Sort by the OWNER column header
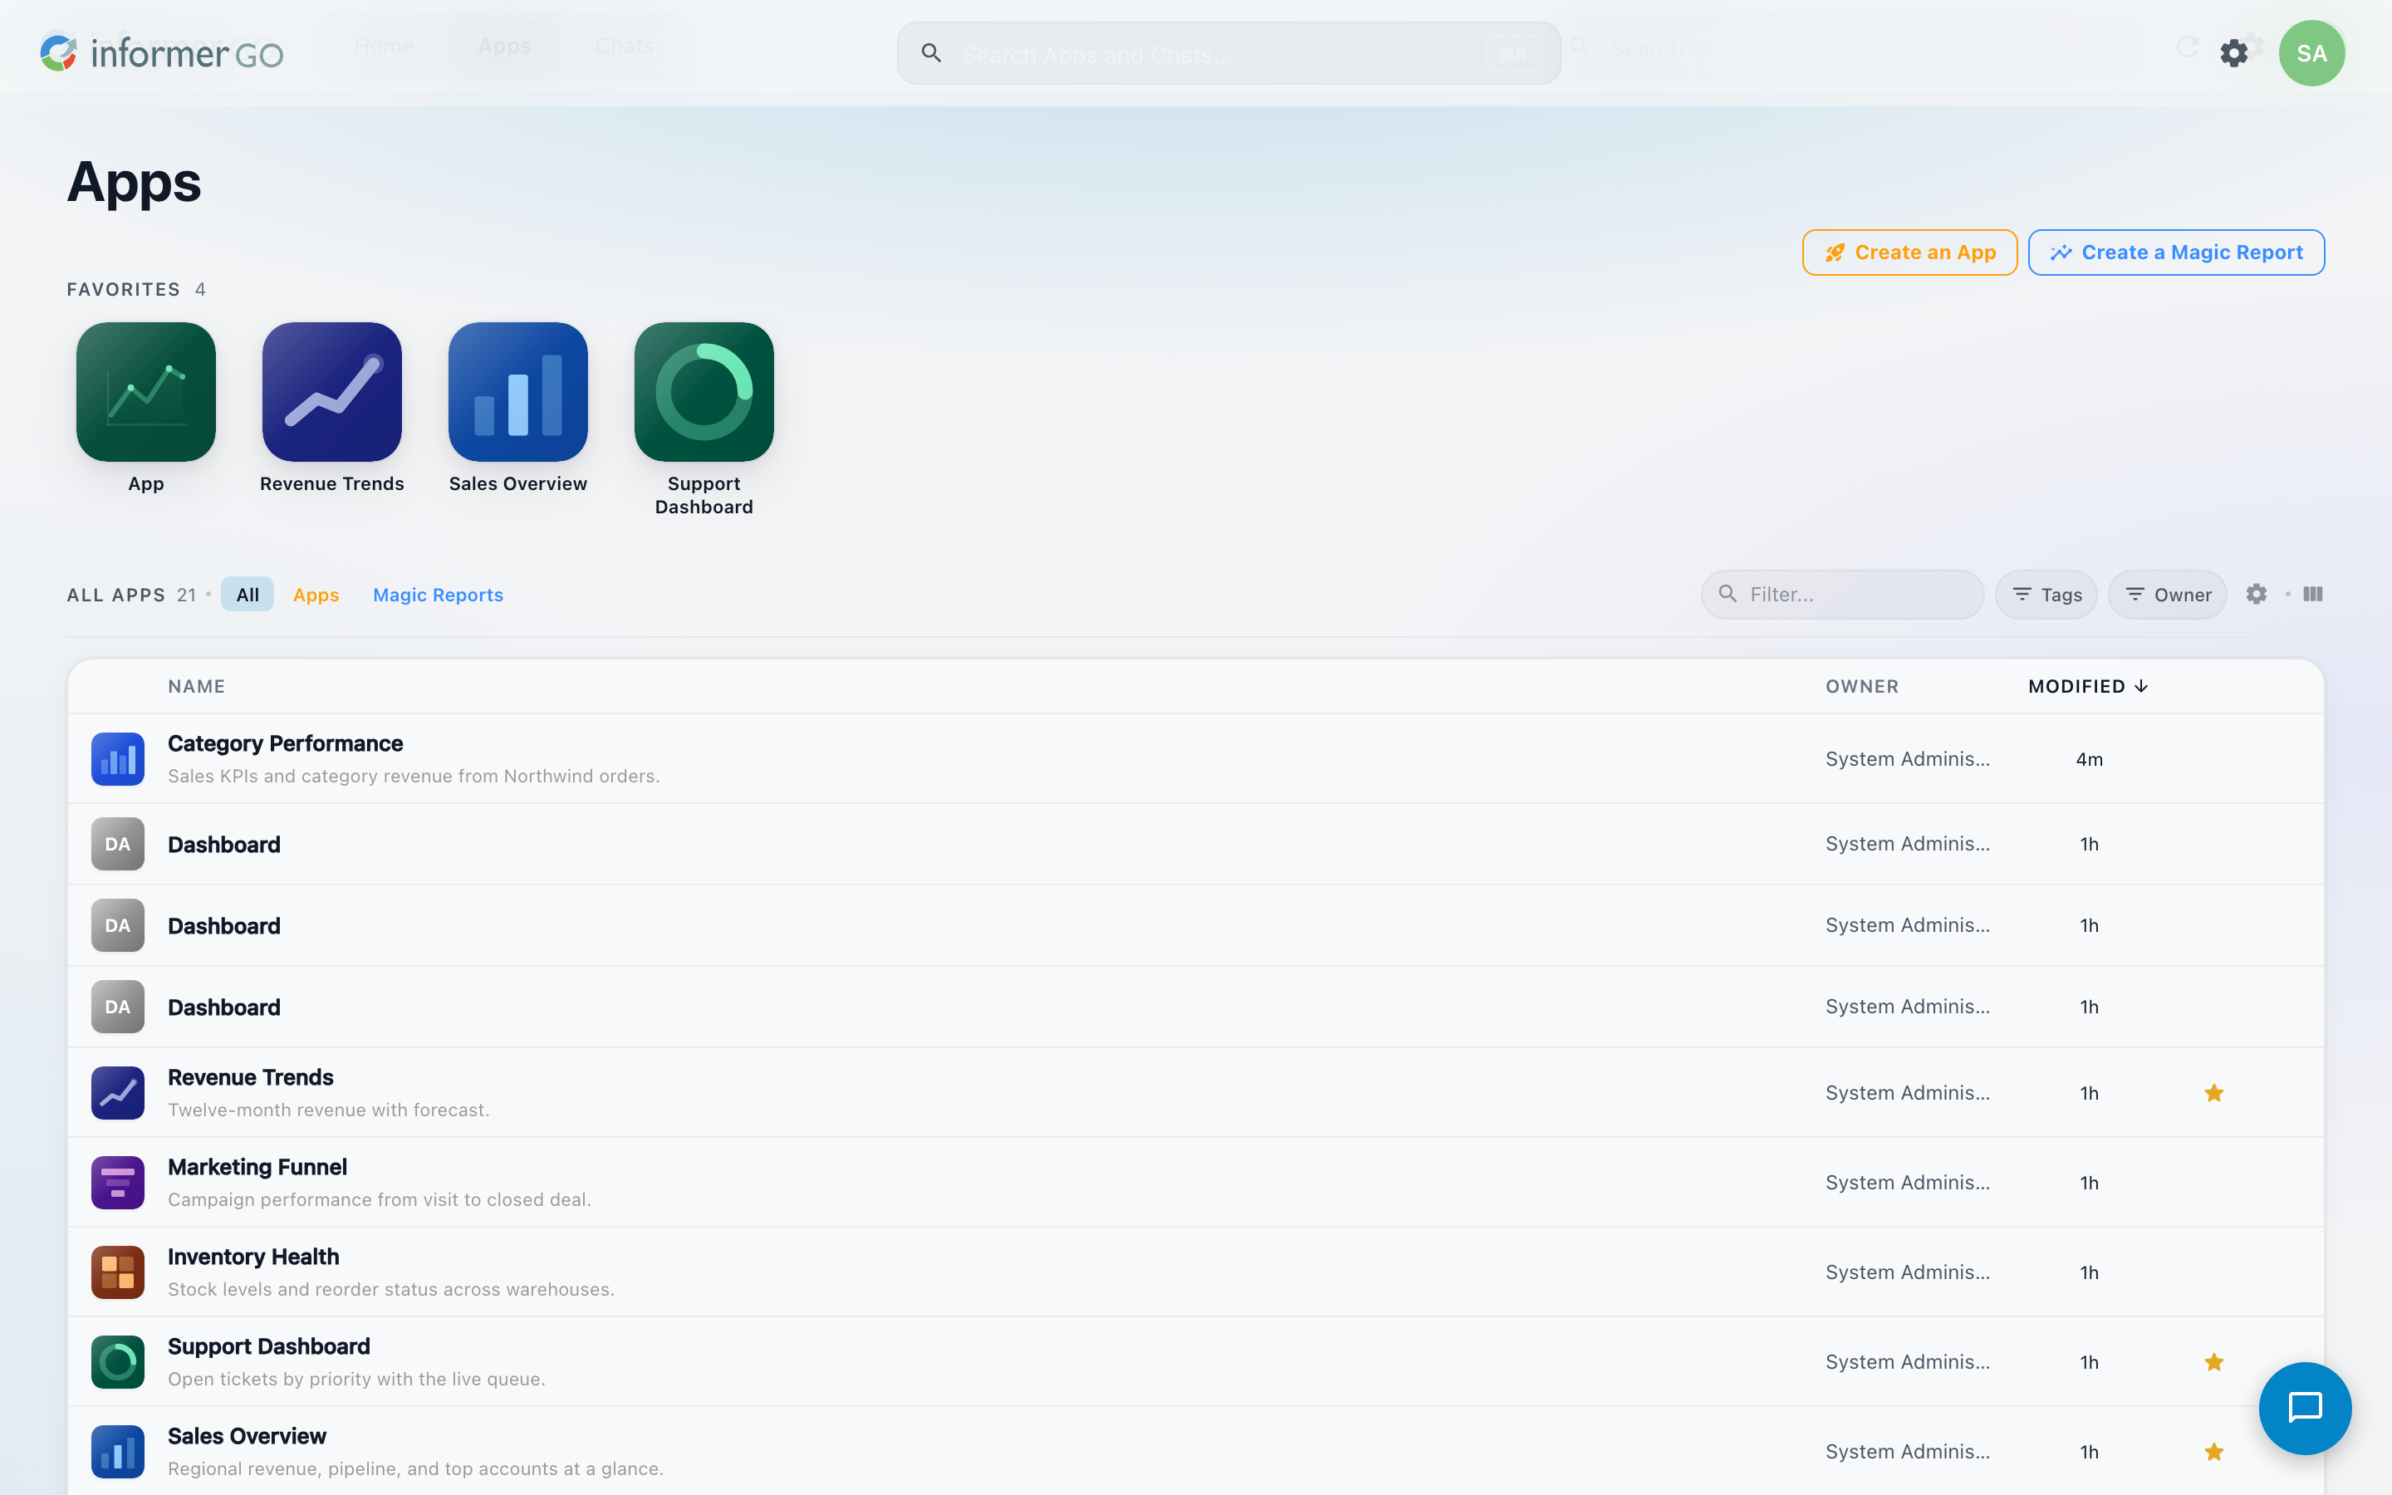Image resolution: width=2392 pixels, height=1495 pixels. [x=1862, y=686]
